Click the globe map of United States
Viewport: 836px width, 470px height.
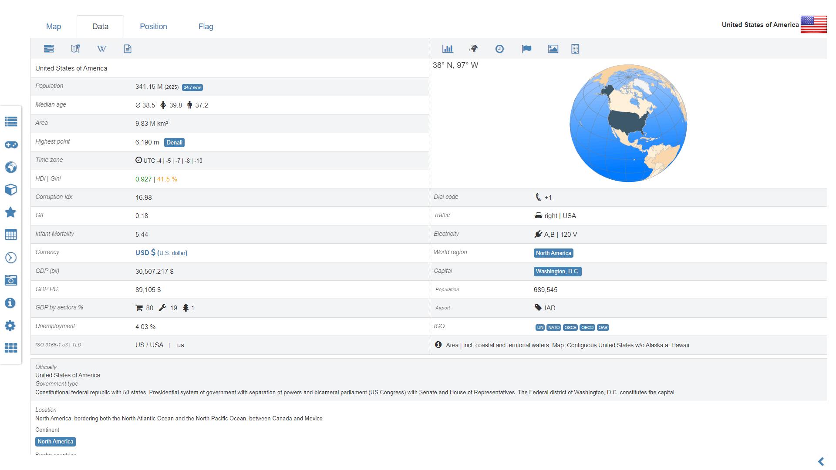(628, 124)
